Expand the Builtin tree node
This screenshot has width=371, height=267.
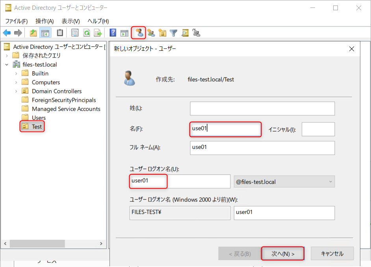16,73
